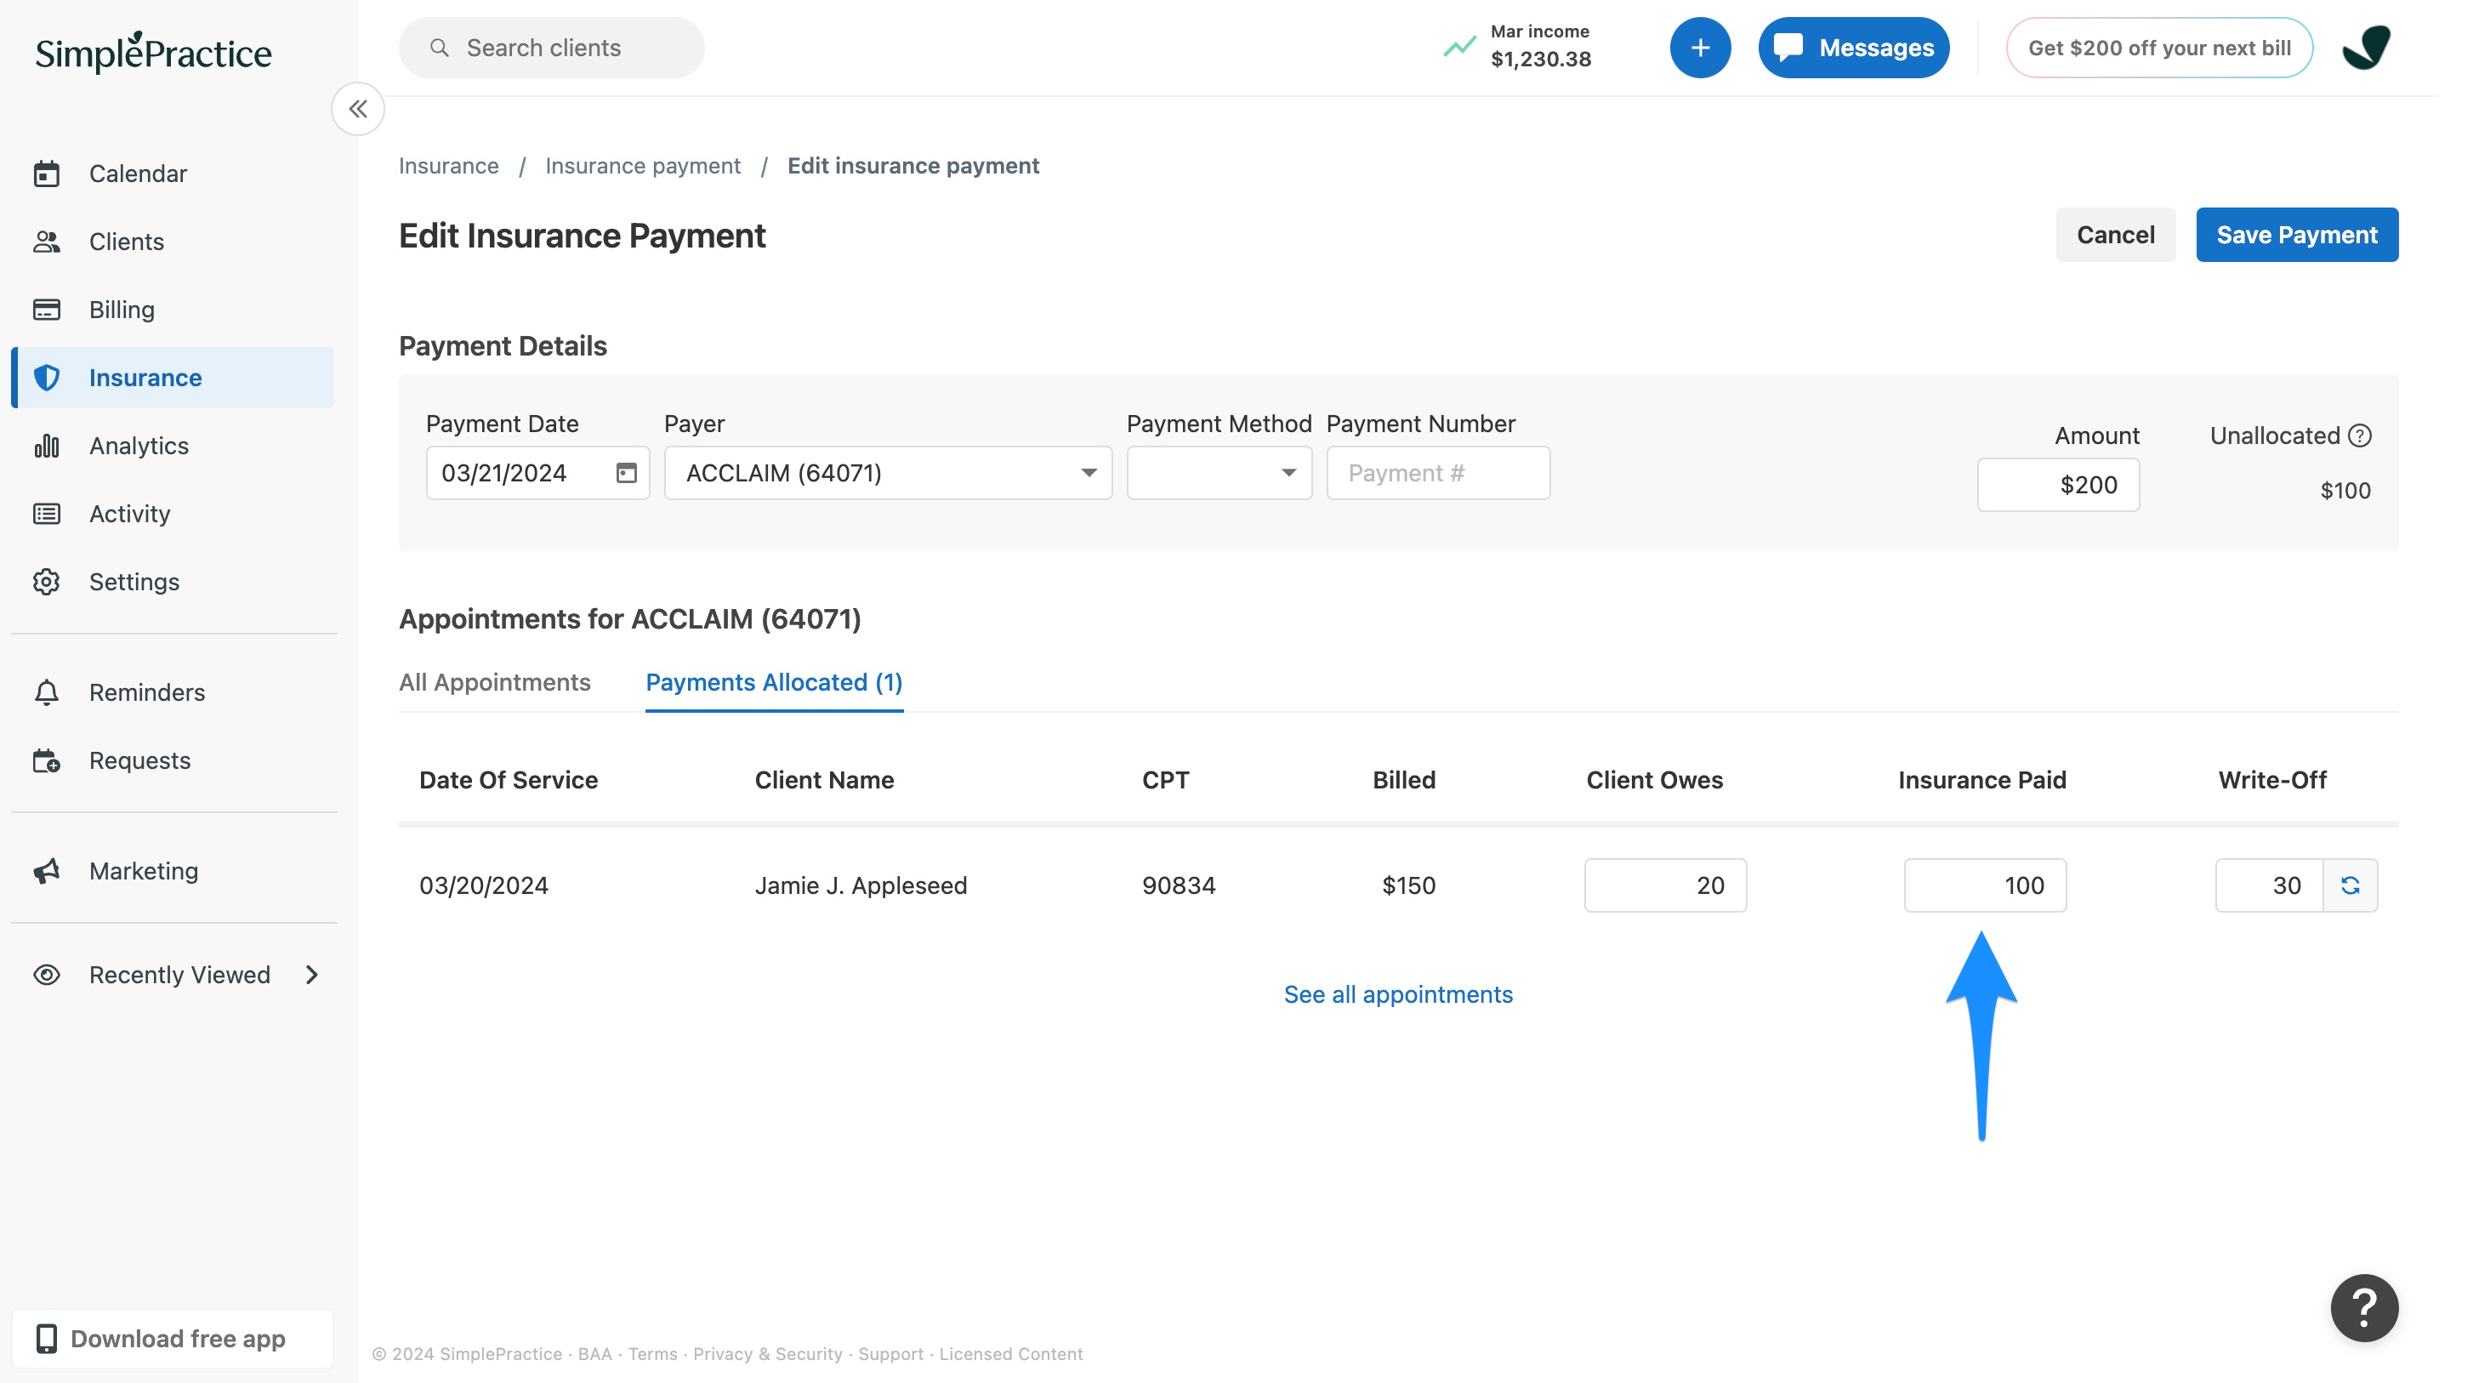Open the Terms footer link
Image resolution: width=2473 pixels, height=1383 pixels.
653,1353
